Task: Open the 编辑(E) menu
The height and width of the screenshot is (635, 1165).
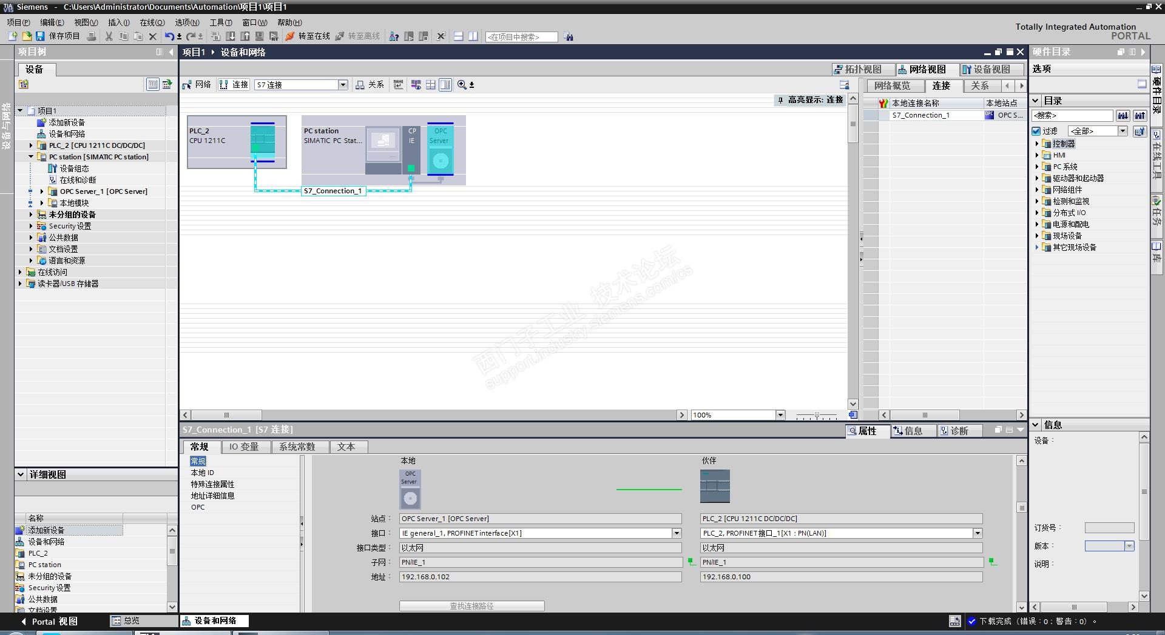Action: 52,22
